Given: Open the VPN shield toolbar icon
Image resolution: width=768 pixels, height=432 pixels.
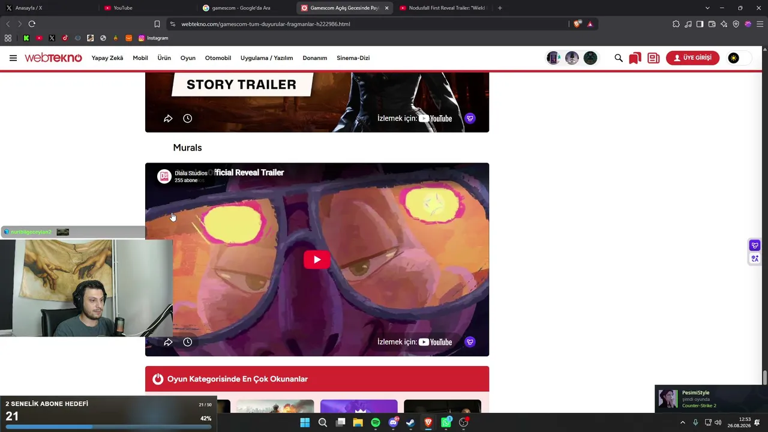Looking at the screenshot, I should pos(736,24).
